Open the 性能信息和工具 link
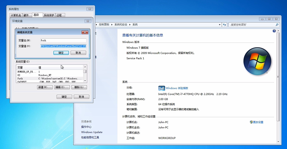 pos(90,138)
